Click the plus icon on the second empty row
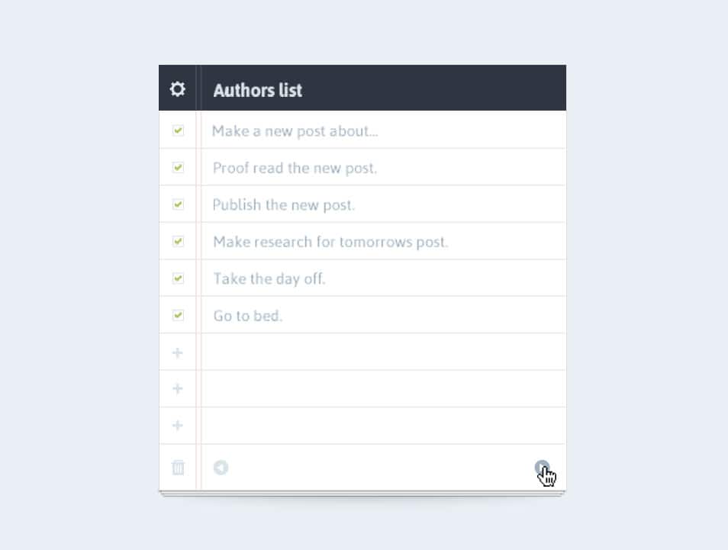The image size is (728, 550). point(177,388)
